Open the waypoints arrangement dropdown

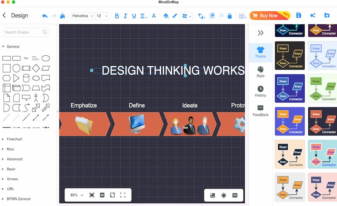point(202,16)
